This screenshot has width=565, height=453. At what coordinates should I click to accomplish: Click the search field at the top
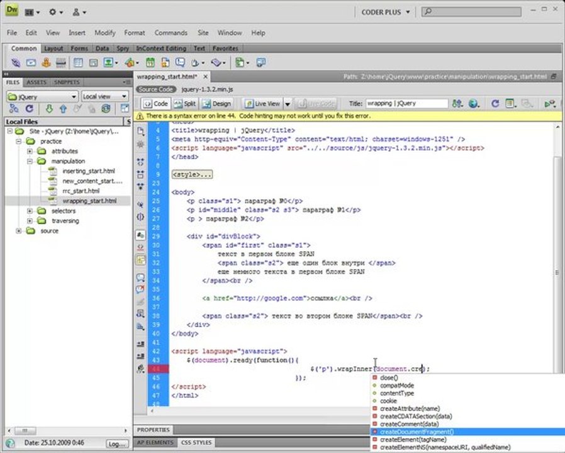click(x=472, y=11)
